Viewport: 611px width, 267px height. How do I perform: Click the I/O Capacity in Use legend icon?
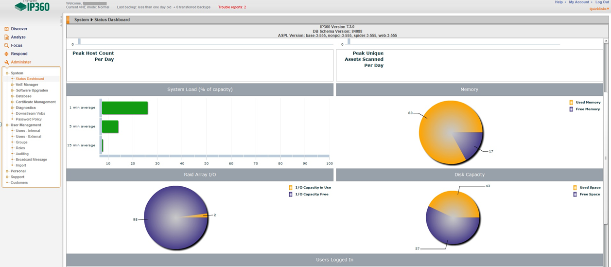click(x=291, y=187)
